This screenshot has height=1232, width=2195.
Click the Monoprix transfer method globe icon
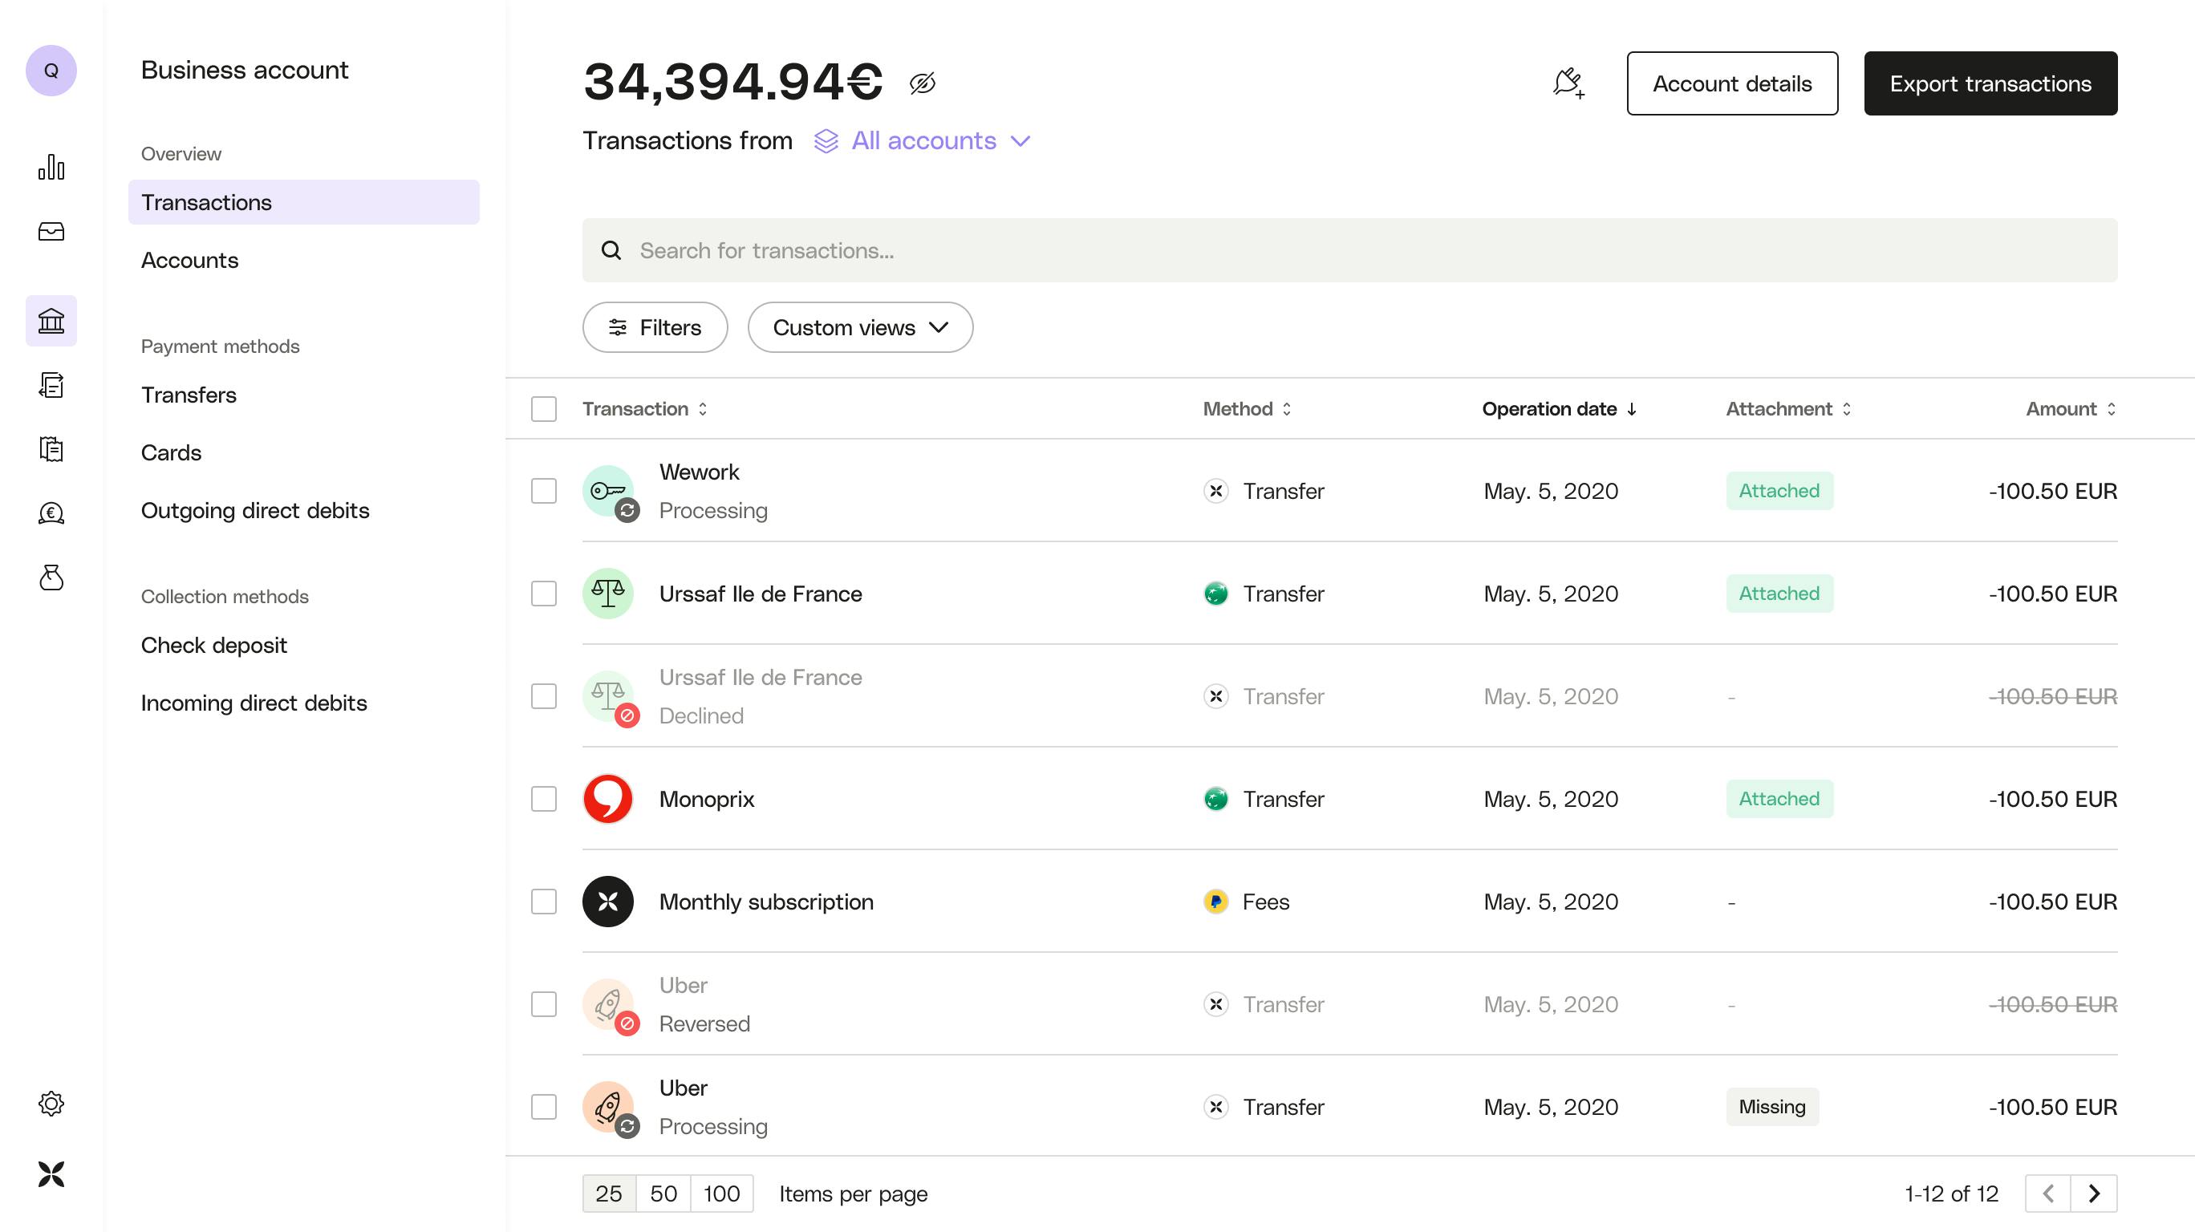click(x=1215, y=799)
